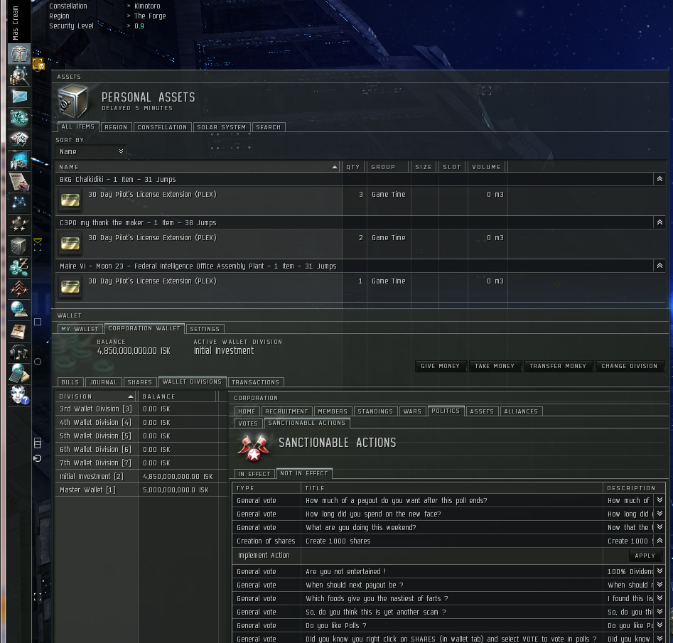Open the in-game Browser globe icon
673x643 pixels.
point(19,310)
